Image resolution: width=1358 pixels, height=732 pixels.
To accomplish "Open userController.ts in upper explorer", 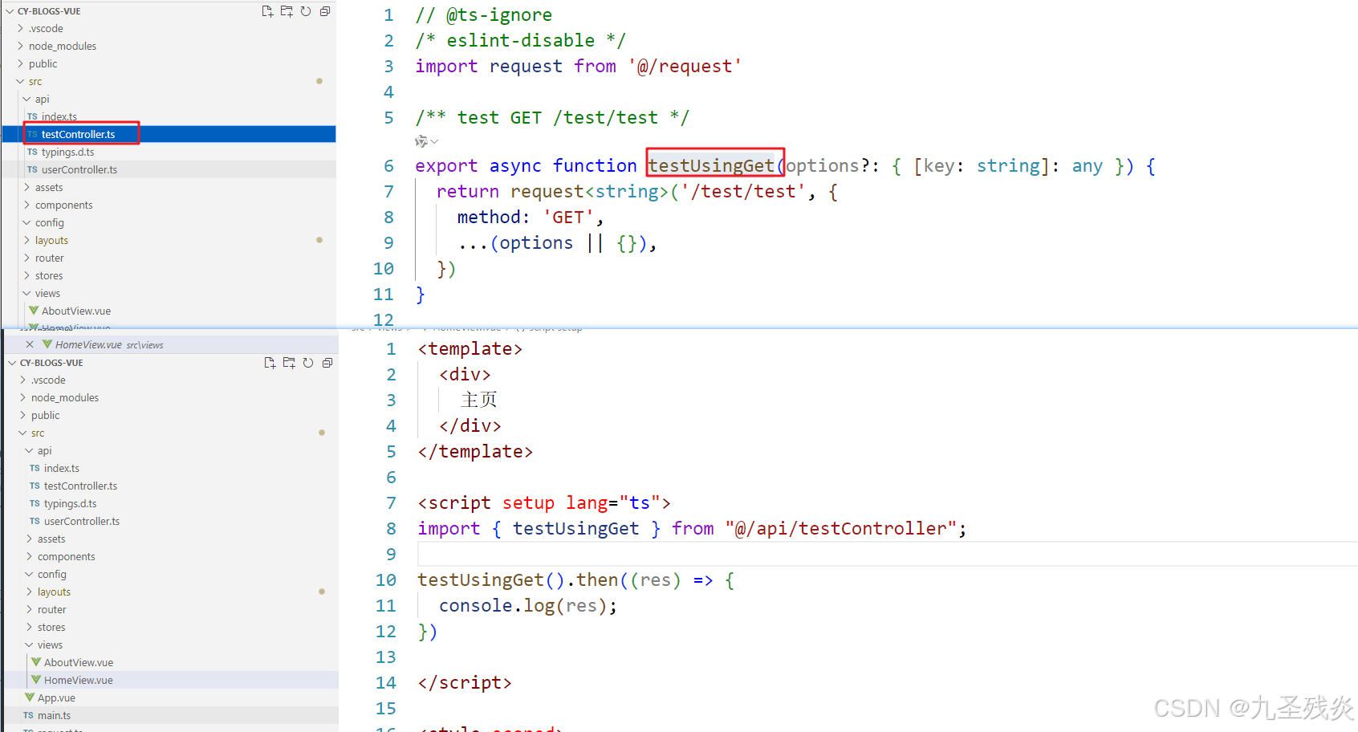I will pos(170,170).
